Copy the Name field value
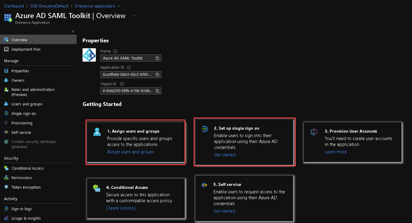This screenshot has height=223, width=412. (157, 58)
